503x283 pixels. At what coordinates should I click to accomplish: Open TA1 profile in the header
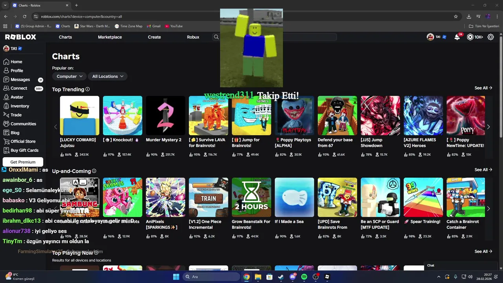(436, 37)
